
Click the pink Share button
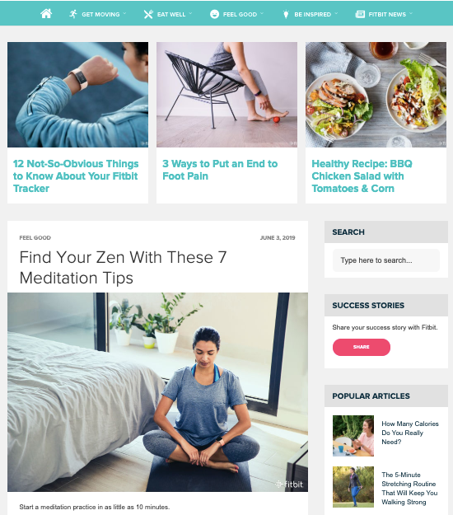[x=362, y=347]
